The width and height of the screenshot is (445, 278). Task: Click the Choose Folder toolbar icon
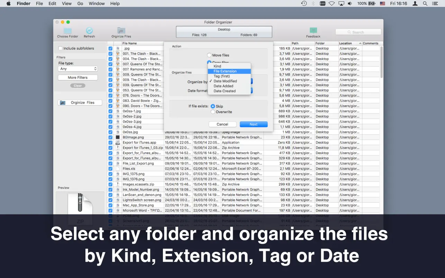click(67, 30)
